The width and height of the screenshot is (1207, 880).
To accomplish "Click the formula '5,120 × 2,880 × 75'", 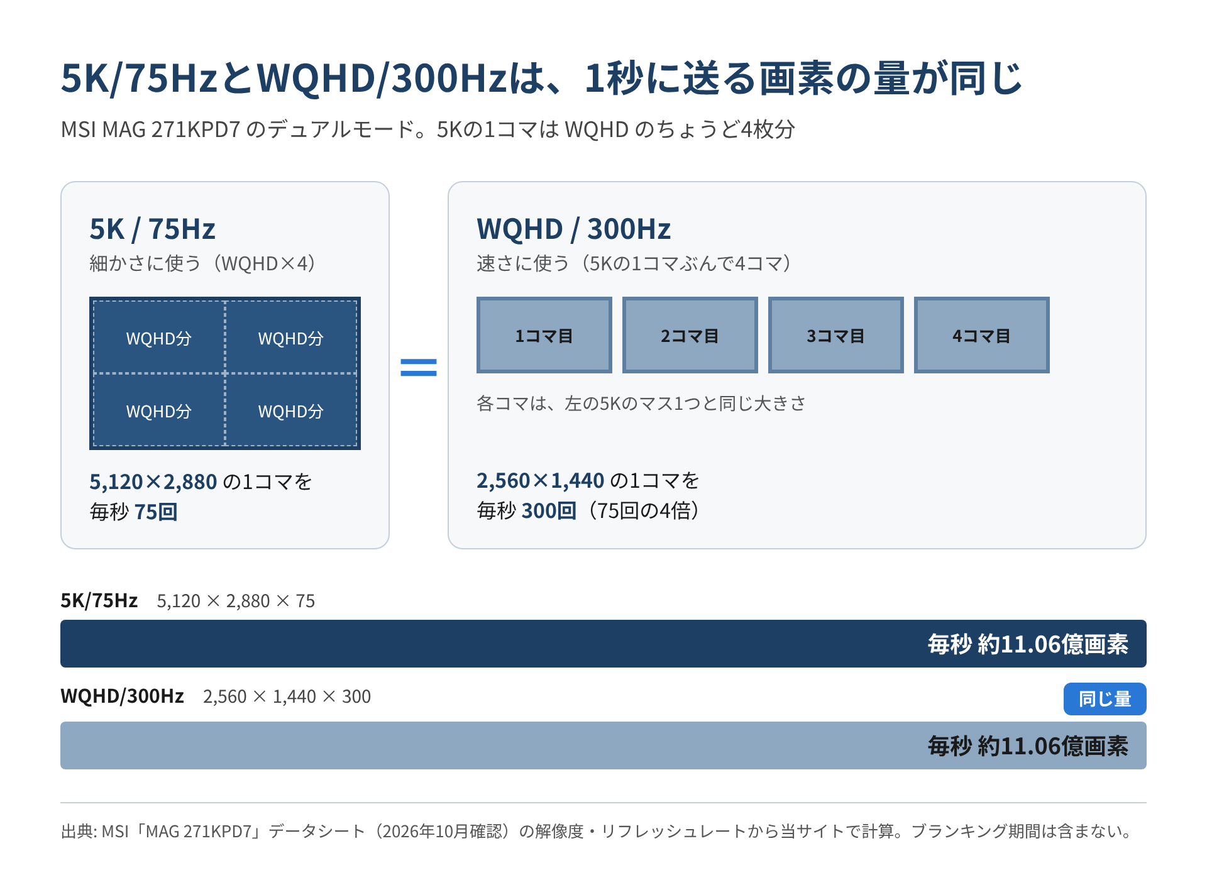I will coord(236,601).
